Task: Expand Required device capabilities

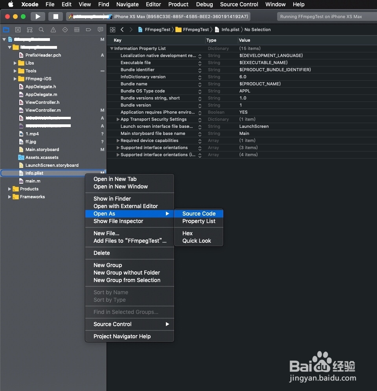Action: 118,141
